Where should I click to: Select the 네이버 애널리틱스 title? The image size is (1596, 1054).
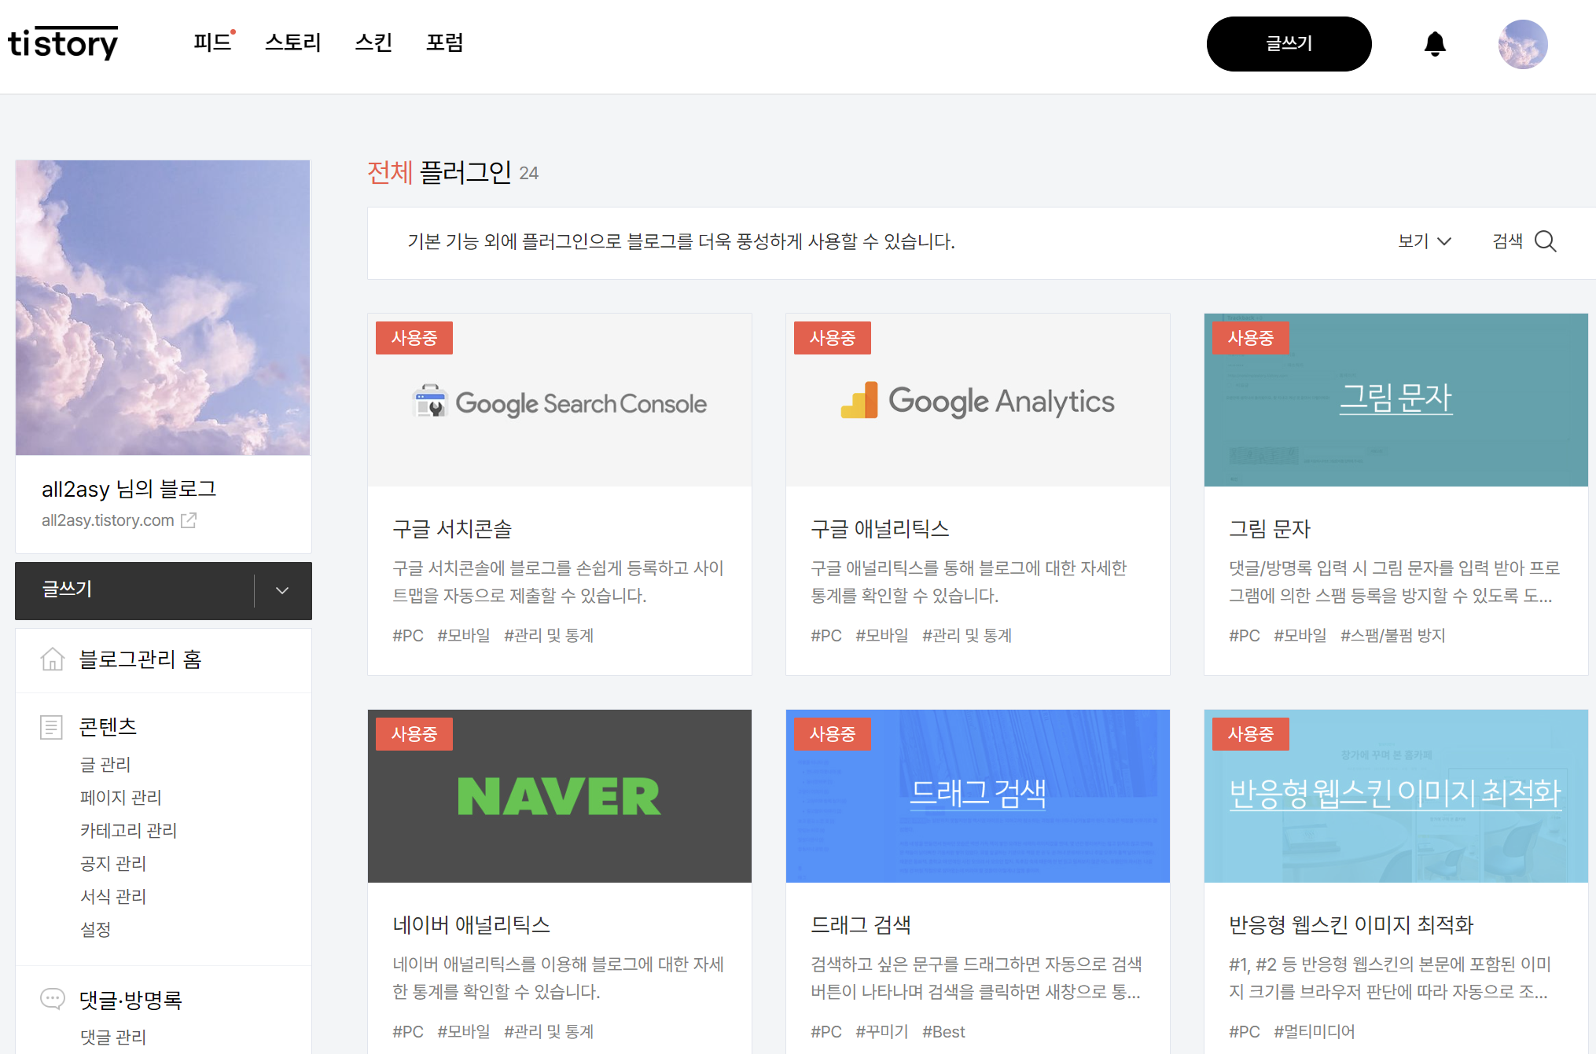[x=471, y=925]
